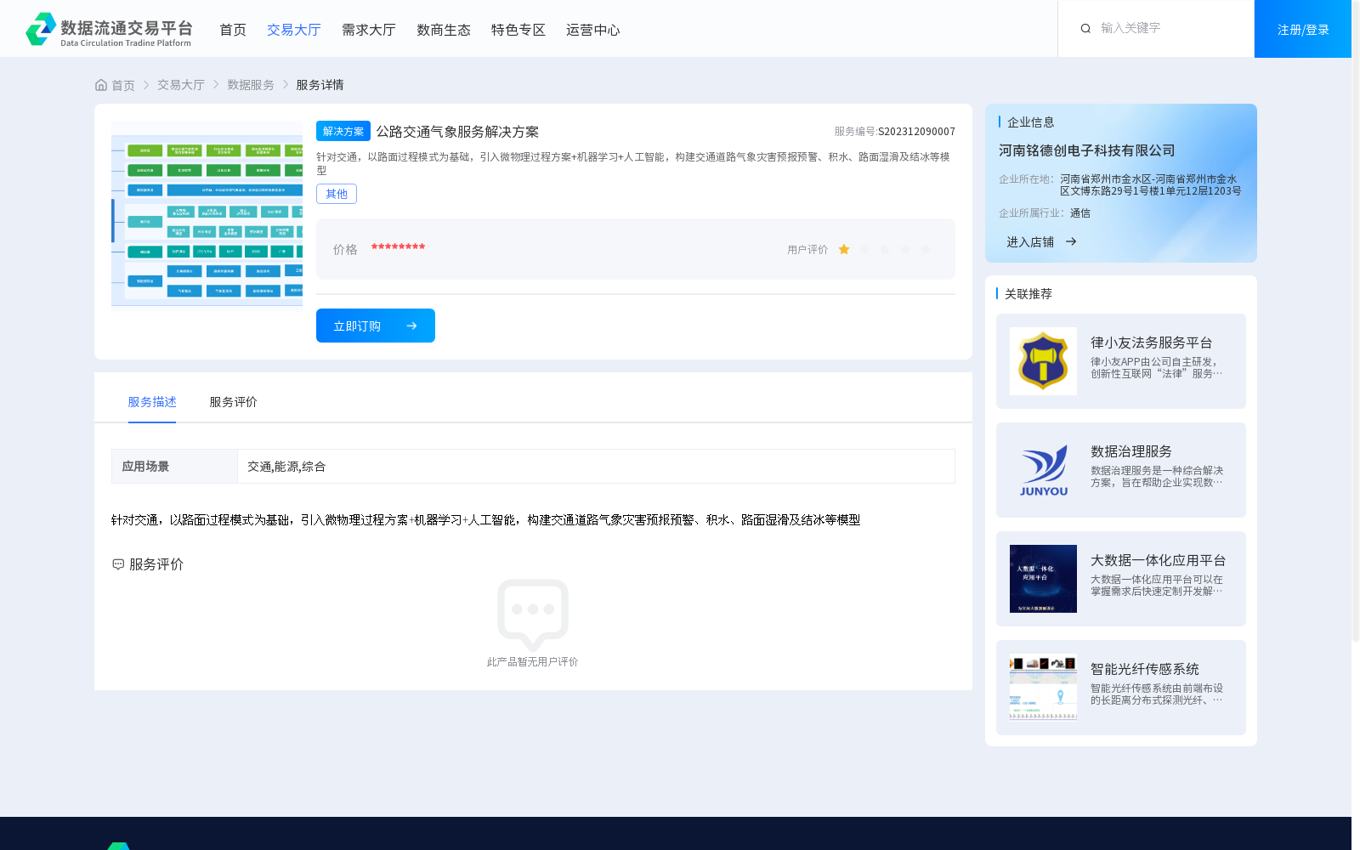The width and height of the screenshot is (1360, 850).
Task: Click the 企业信息 section heading
Action: pyautogui.click(x=1031, y=122)
